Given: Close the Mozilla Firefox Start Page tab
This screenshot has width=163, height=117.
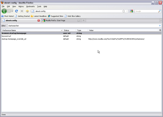Looking at the screenshot, I should click(79, 20).
